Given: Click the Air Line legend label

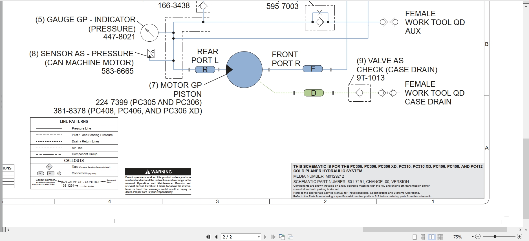Looking at the screenshot, I should (77, 148).
